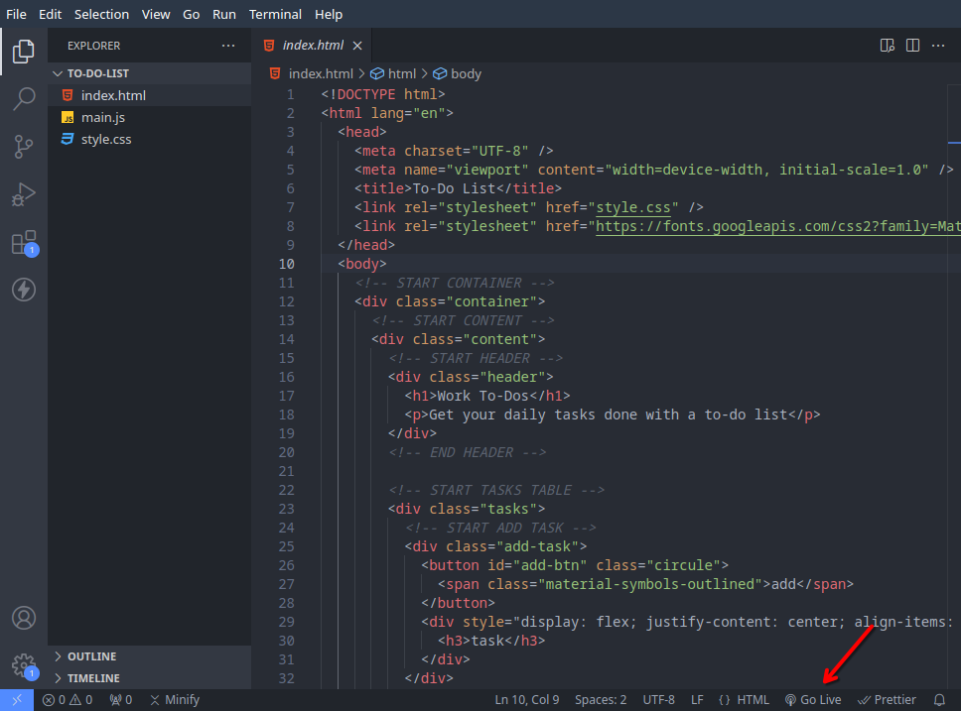This screenshot has width=961, height=711.
Task: Click the ports forwarded indicator showing 0
Action: pyautogui.click(x=120, y=699)
